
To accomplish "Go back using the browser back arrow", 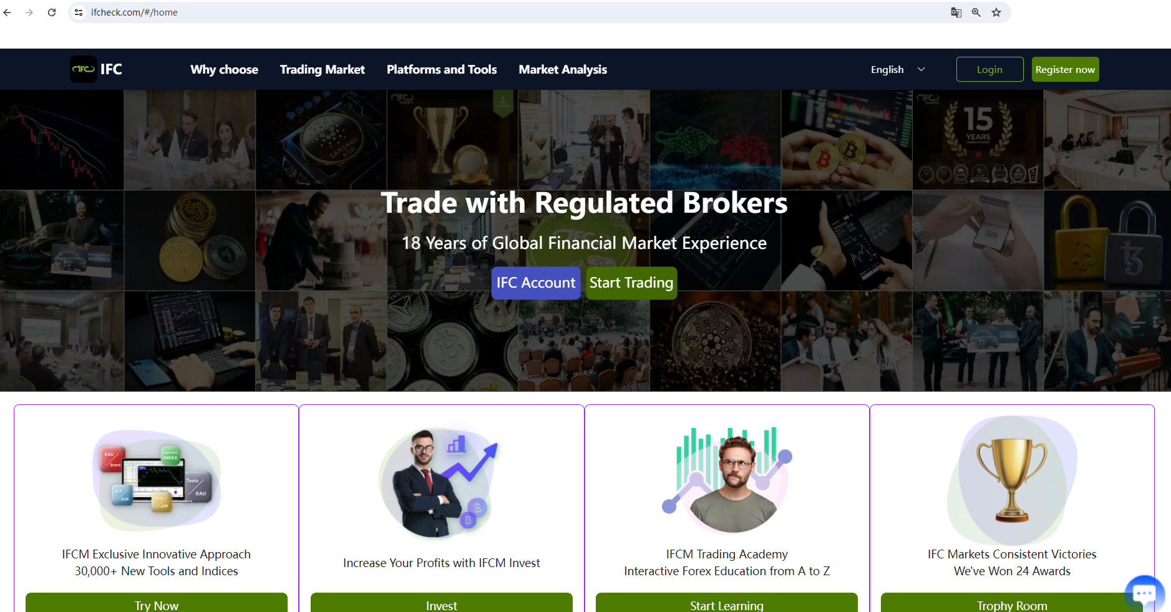I will 7,12.
